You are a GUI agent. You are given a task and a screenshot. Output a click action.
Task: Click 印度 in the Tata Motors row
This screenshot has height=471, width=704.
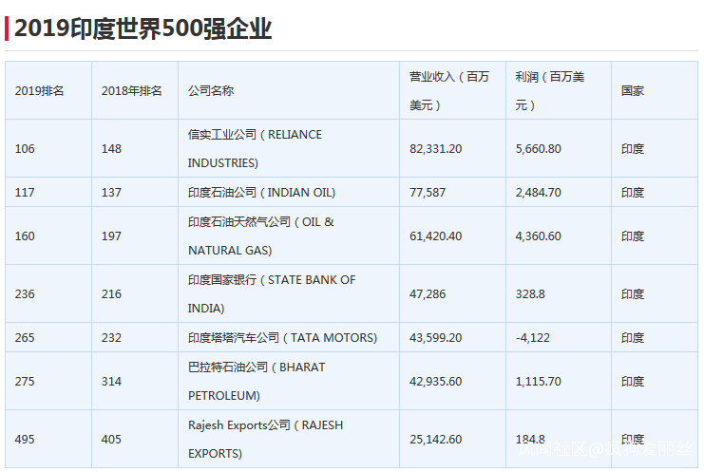pyautogui.click(x=633, y=337)
